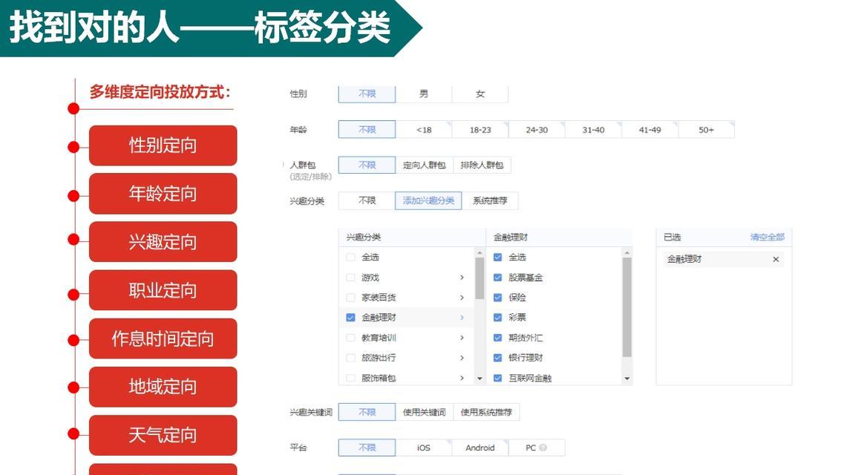Expand the 家装百货 category arrow
Screen dimensions: 844x475
coord(462,298)
